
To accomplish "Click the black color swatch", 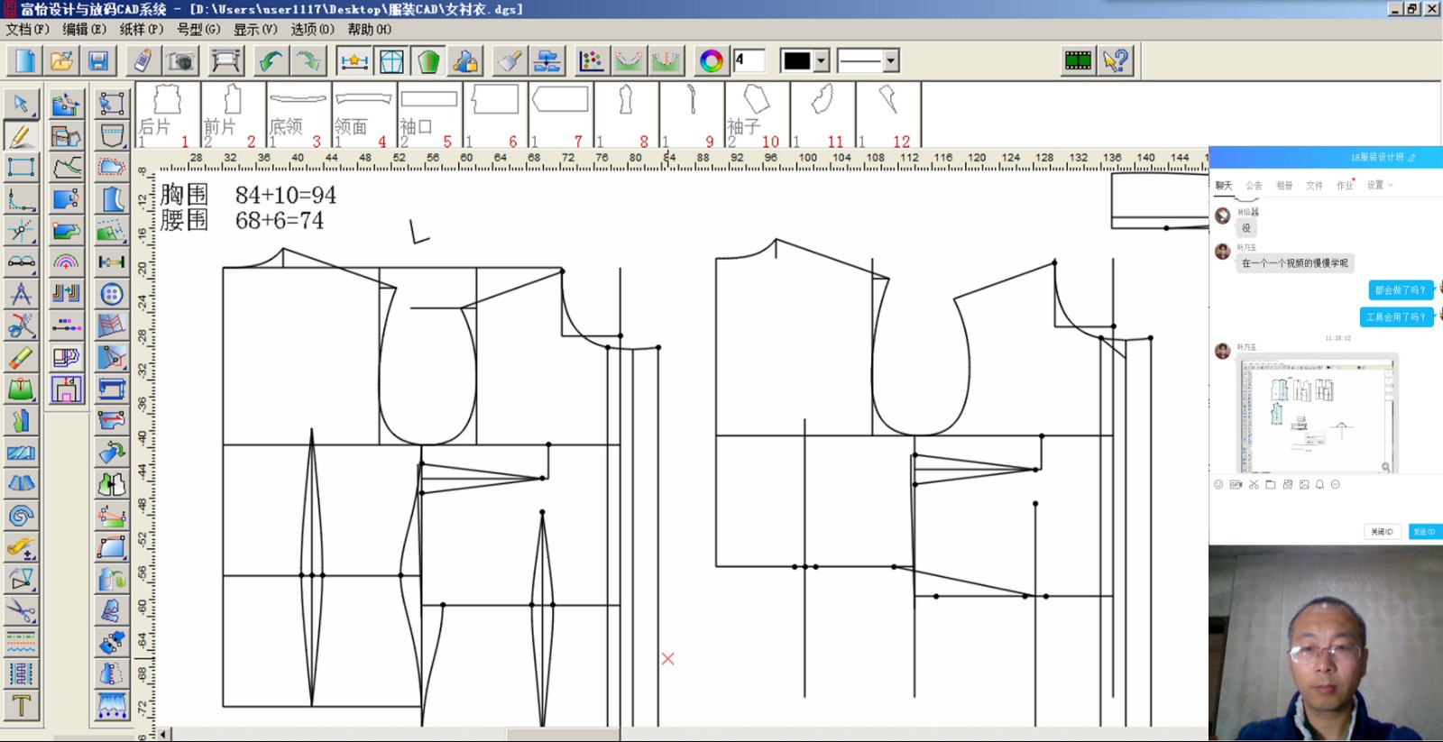I will [x=797, y=61].
